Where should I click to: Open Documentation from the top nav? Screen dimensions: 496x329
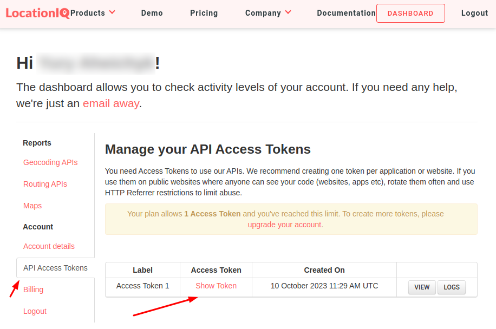(346, 13)
